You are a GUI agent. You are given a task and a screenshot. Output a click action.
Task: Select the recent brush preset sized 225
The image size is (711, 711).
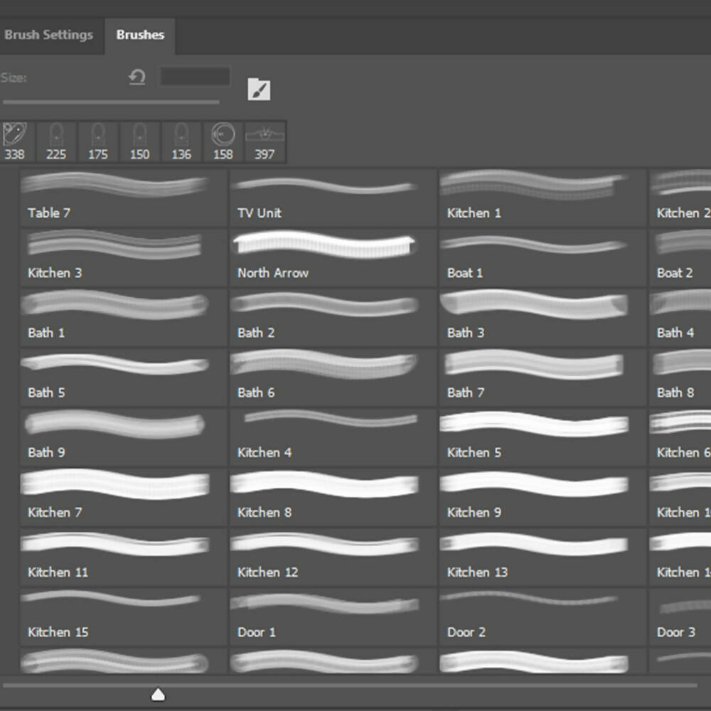point(56,141)
